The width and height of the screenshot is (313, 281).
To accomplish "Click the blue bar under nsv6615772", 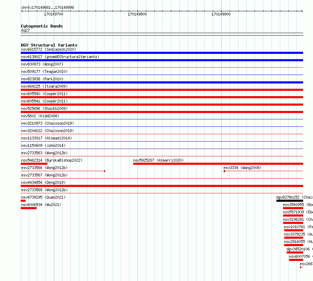I will [162, 53].
